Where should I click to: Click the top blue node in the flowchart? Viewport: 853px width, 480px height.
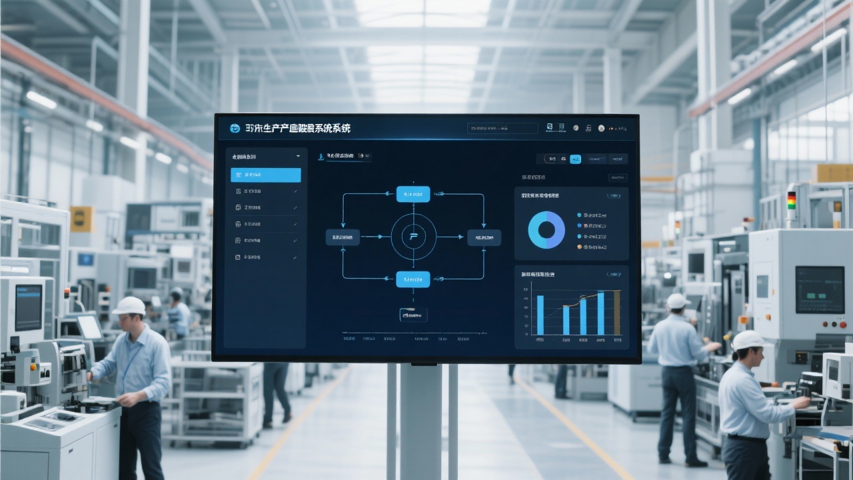click(413, 194)
